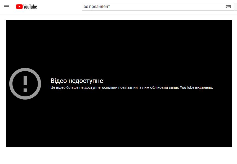Click the word "зе" in the search box
The image size is (237, 164).
coord(86,7)
